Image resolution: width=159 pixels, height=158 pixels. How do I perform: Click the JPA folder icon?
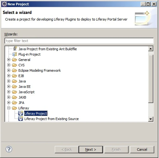15,103
